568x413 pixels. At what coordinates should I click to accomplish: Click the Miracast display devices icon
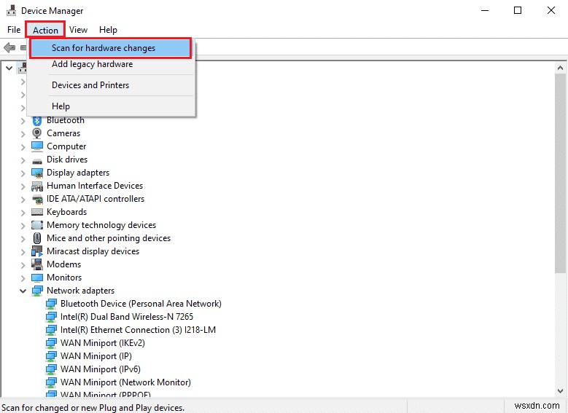[37, 251]
